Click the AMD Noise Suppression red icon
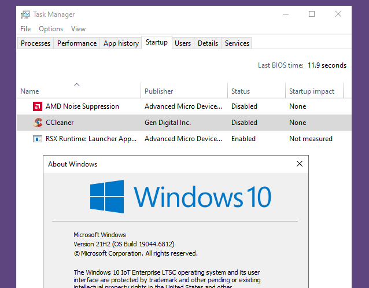The image size is (369, 288). coord(38,106)
